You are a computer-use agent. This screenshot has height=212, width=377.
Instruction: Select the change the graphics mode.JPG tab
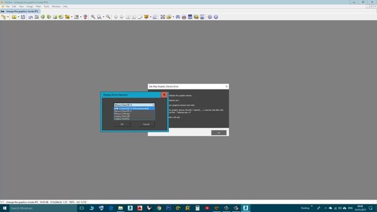pyautogui.click(x=20, y=11)
